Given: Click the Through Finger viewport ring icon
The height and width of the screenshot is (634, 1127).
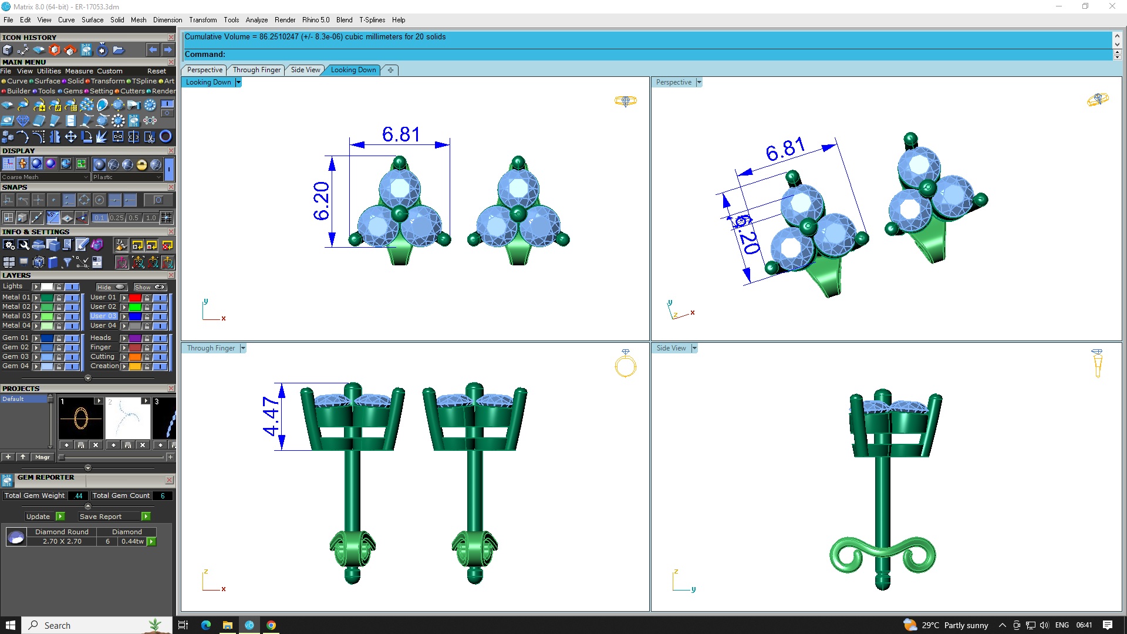Looking at the screenshot, I should pos(626,363).
